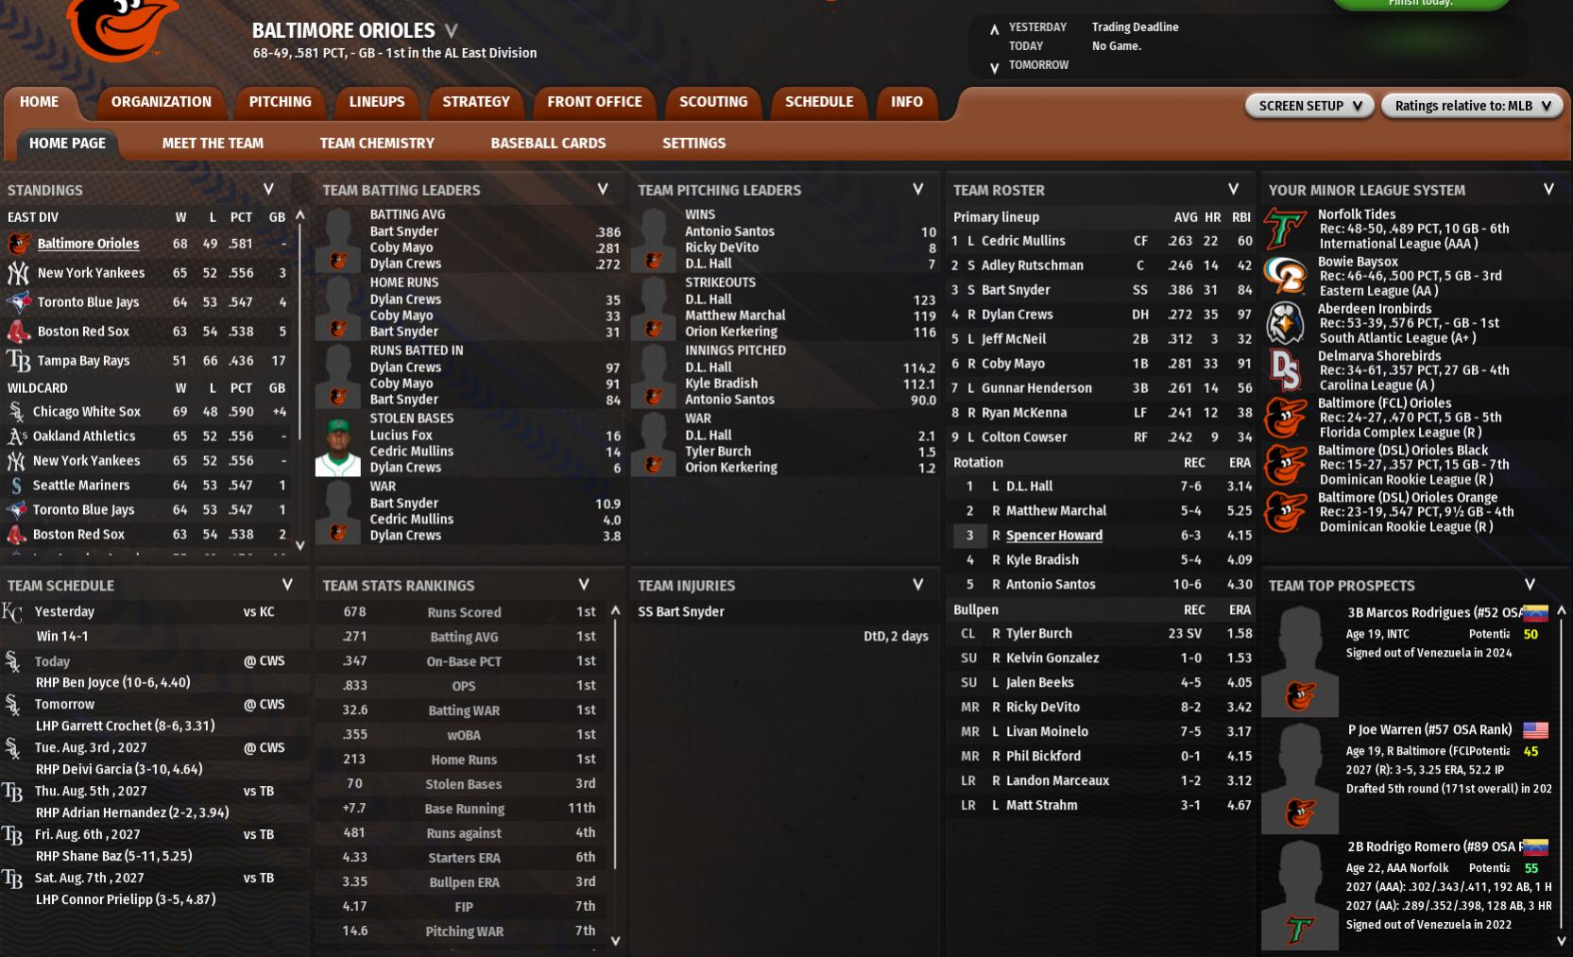Open the Baltimore (FCL) Orioles logo

(1286, 418)
